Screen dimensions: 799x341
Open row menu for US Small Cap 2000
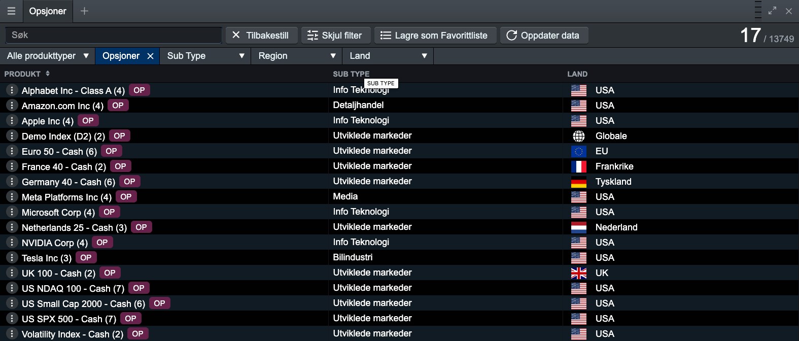[x=12, y=303]
